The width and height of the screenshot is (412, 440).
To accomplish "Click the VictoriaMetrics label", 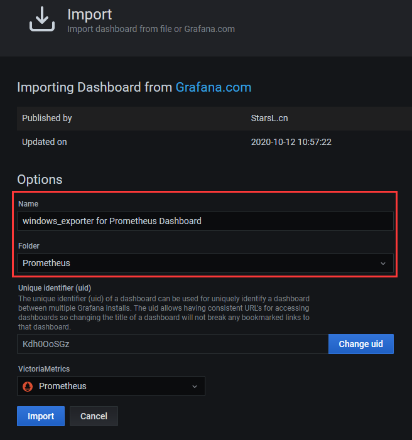I will pos(44,368).
